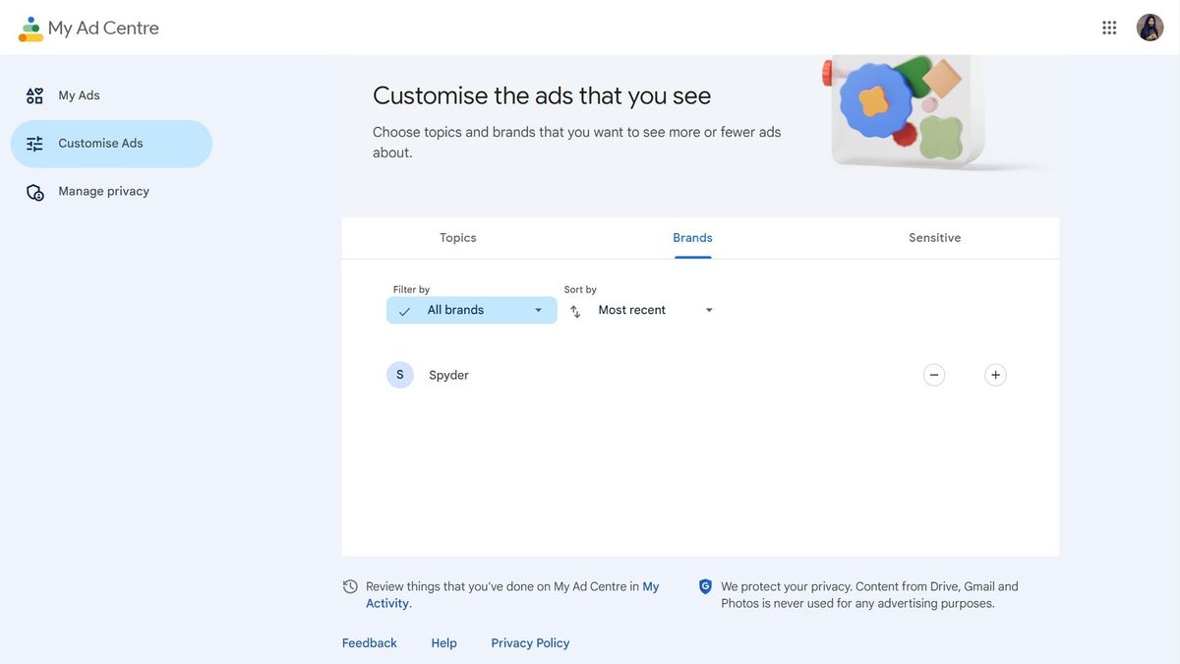Click the minus control to see fewer Spyder ads
This screenshot has width=1180, height=664.
932,374
